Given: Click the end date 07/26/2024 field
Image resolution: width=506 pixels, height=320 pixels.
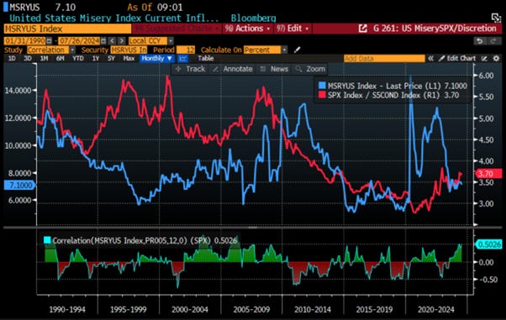Looking at the screenshot, I should click(79, 41).
